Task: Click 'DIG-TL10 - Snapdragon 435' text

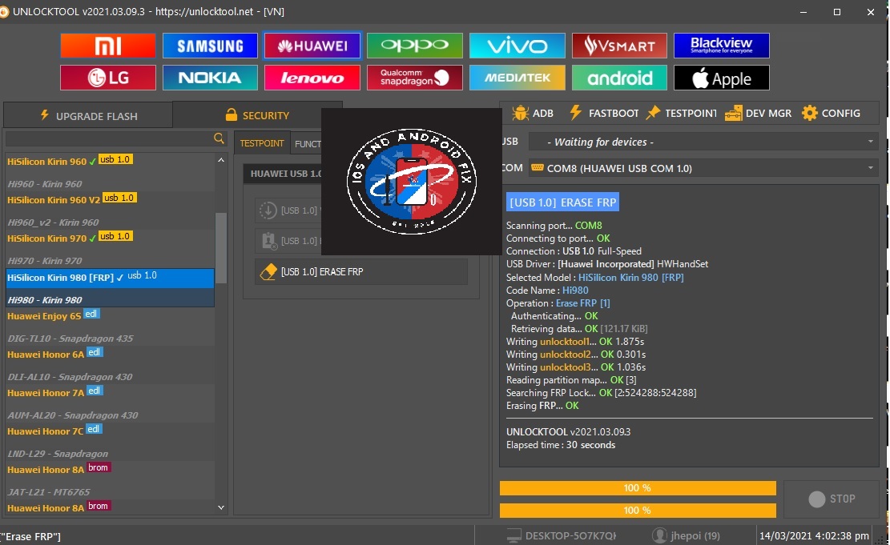Action: 70,339
